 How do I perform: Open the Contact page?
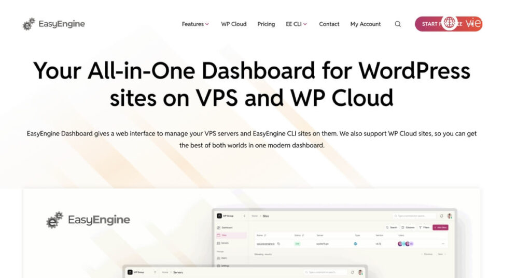[329, 24]
